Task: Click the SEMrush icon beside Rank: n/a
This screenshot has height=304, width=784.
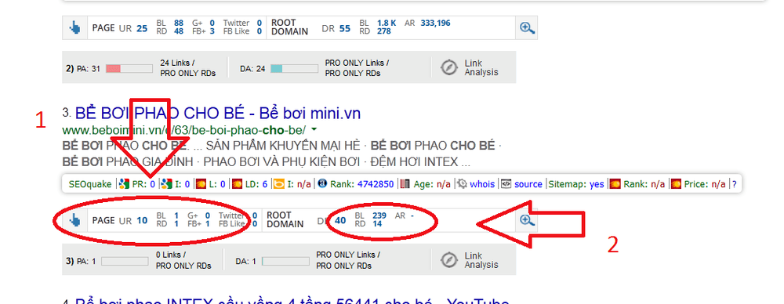Action: click(x=615, y=184)
